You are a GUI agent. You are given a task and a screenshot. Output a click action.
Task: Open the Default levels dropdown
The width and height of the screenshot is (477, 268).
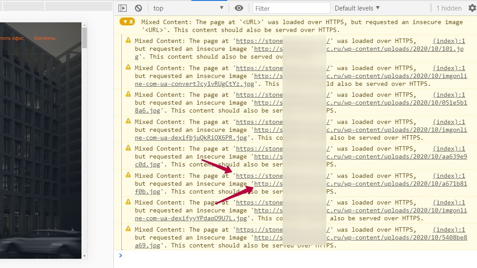(x=357, y=8)
